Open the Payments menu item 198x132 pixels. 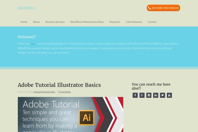115,22
